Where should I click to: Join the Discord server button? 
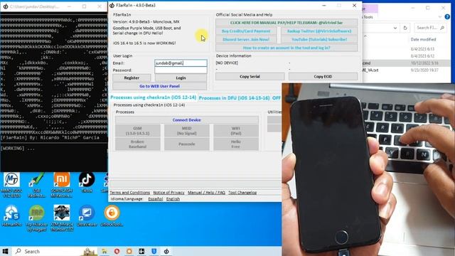(x=246, y=40)
